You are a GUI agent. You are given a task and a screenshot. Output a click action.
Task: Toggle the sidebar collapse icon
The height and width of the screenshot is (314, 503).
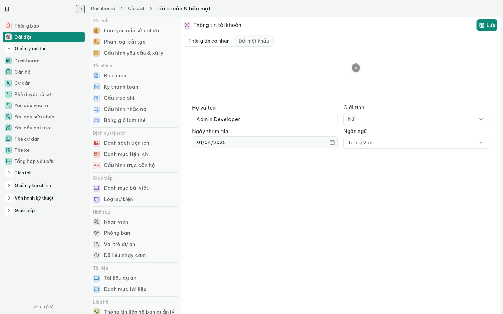(80, 9)
